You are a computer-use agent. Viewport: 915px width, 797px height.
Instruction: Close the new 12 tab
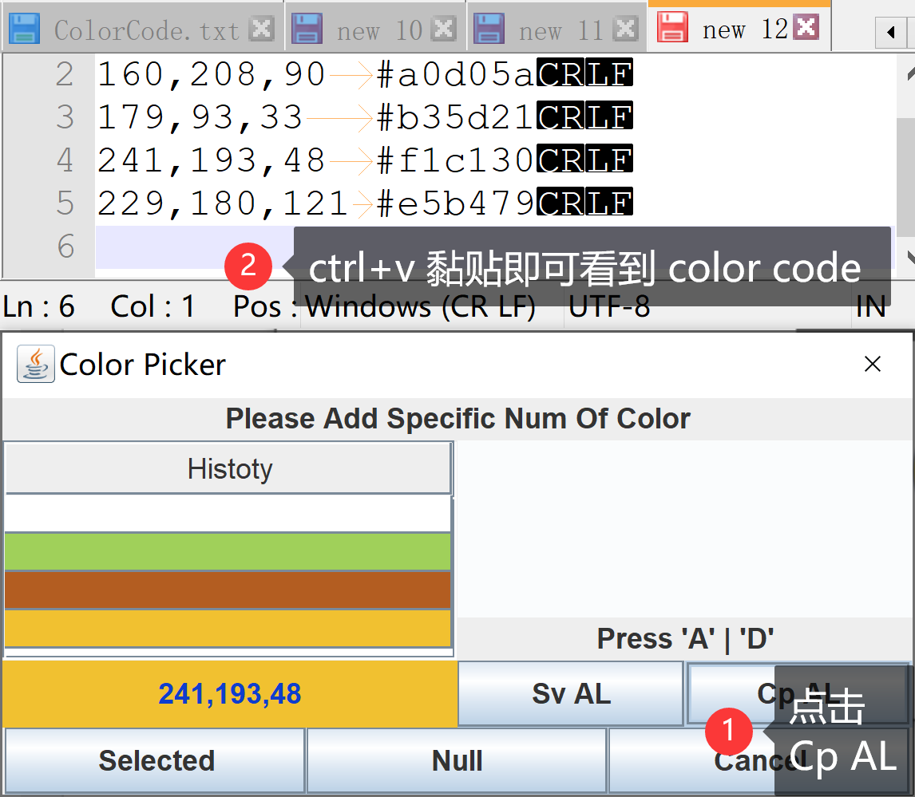(x=807, y=27)
